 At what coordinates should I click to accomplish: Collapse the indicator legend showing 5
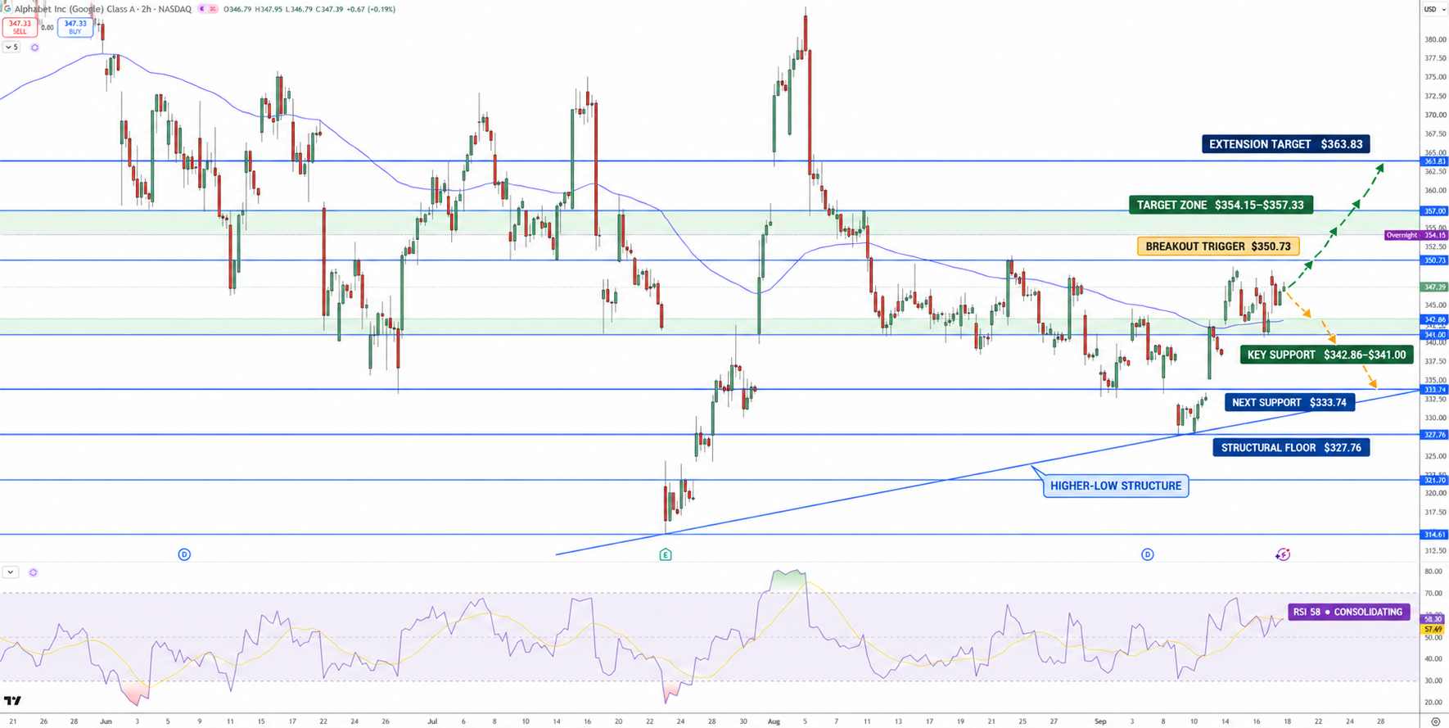11,47
